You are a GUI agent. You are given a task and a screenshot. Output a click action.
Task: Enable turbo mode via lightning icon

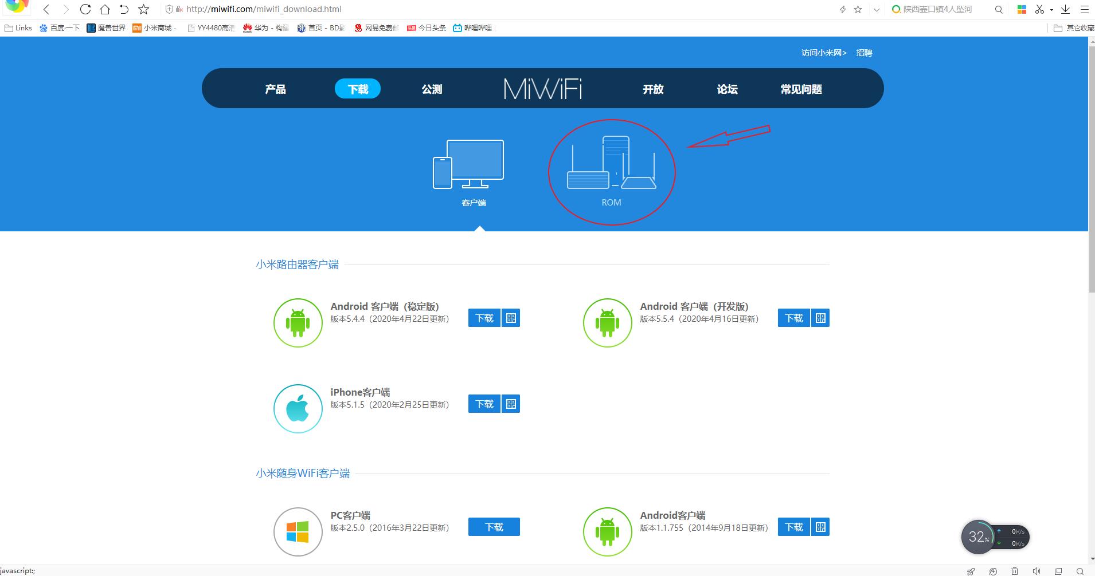pyautogui.click(x=842, y=9)
